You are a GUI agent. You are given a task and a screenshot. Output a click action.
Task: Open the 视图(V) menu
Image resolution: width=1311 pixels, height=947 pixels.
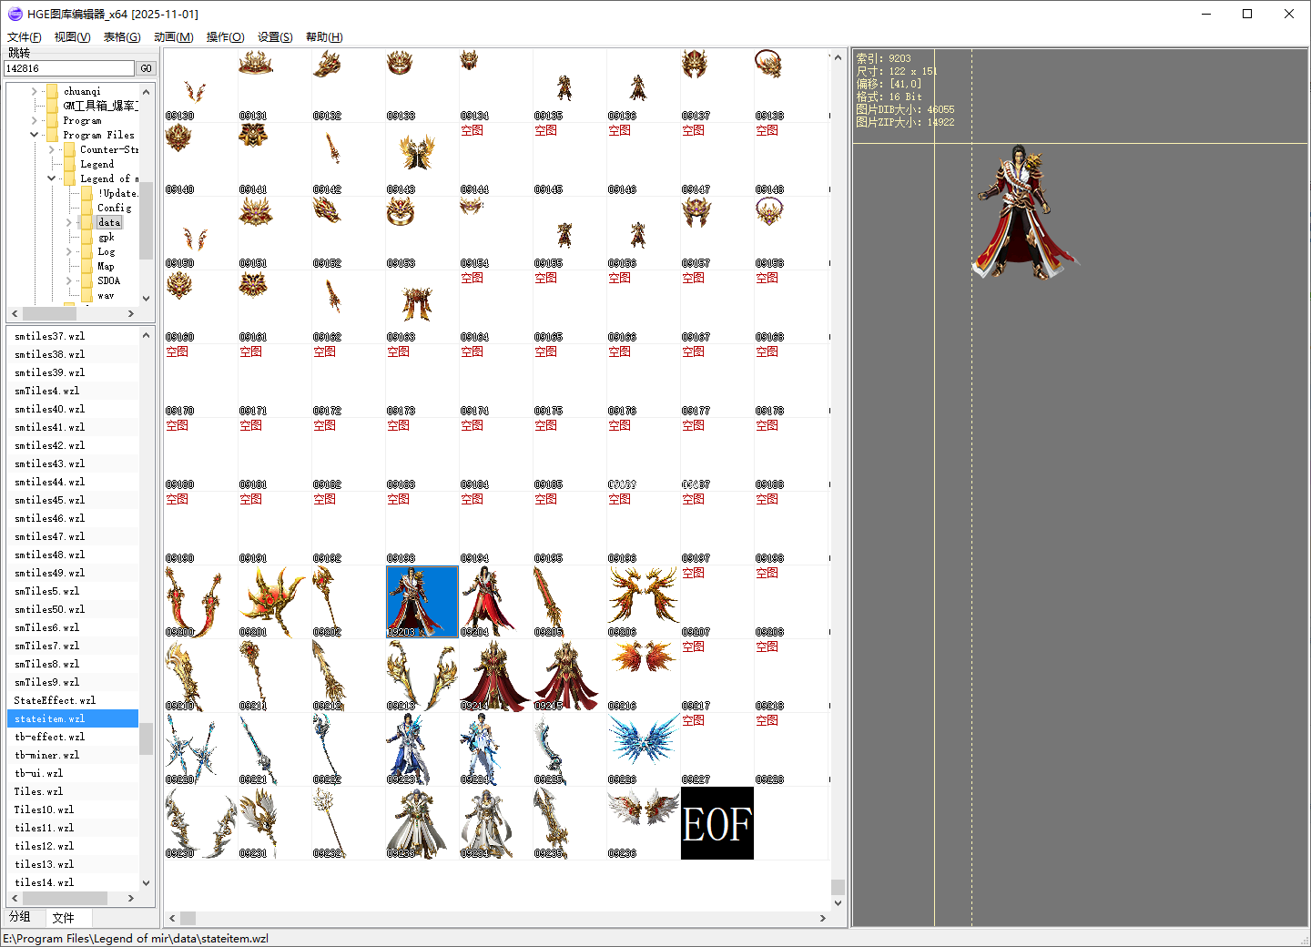[x=73, y=37]
